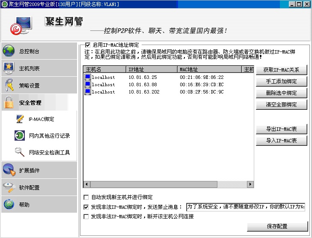Sort by the MAC地址 column header
The width and height of the screenshot is (312, 238).
[x=209, y=69]
